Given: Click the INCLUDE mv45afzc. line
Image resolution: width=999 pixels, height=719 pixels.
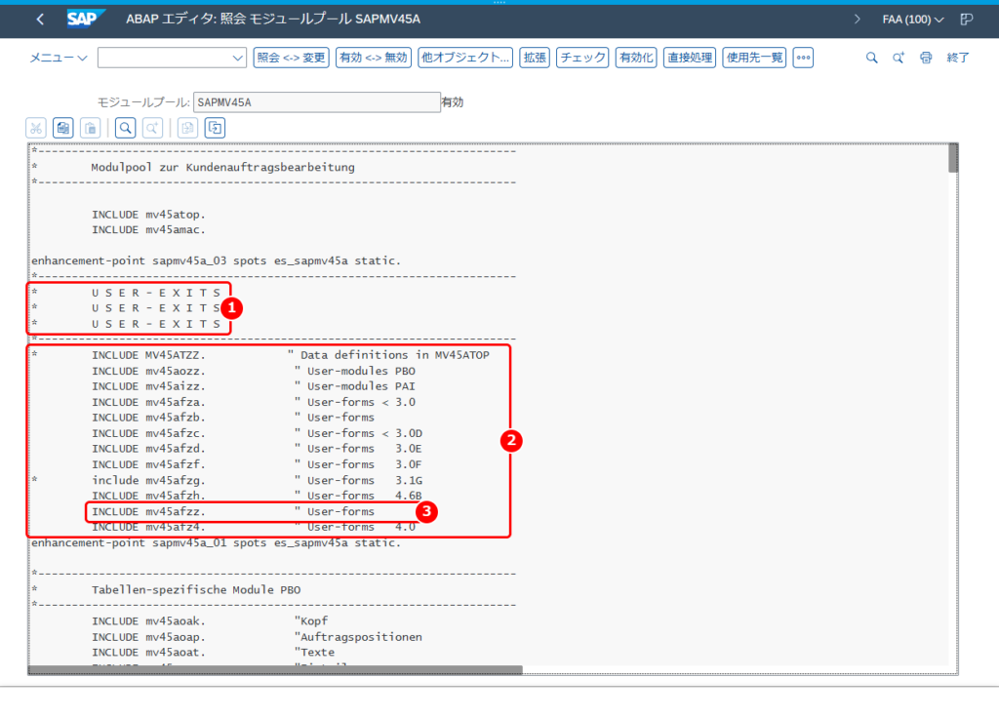Looking at the screenshot, I should (x=148, y=434).
